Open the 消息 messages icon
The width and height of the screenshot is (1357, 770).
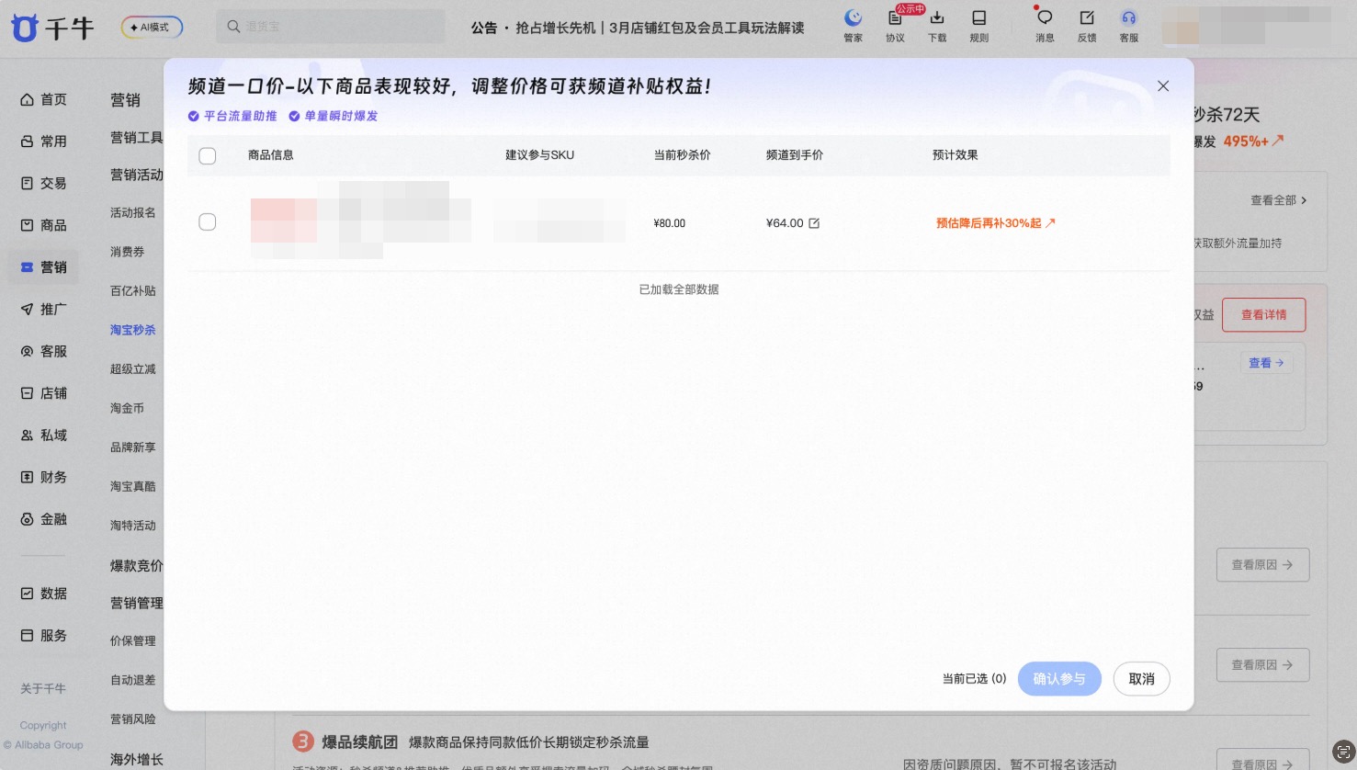tap(1045, 26)
